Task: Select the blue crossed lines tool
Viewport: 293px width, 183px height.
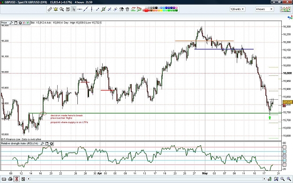Action: [x=110, y=9]
